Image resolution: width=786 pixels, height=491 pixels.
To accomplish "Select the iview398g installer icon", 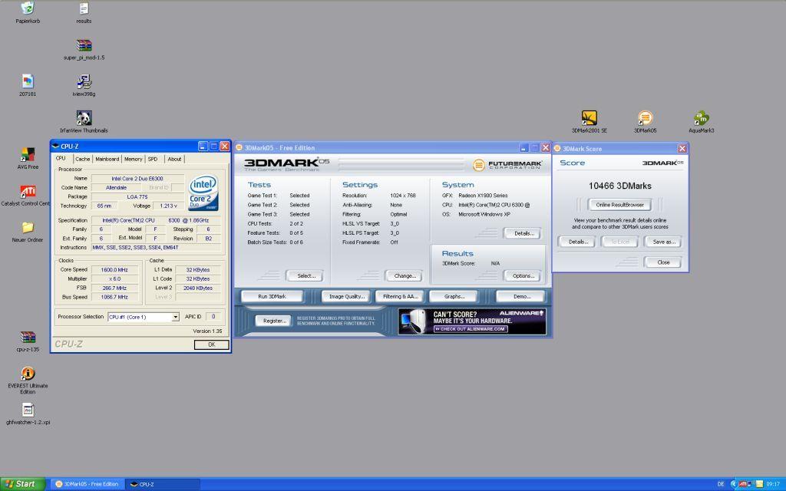I will coord(84,81).
